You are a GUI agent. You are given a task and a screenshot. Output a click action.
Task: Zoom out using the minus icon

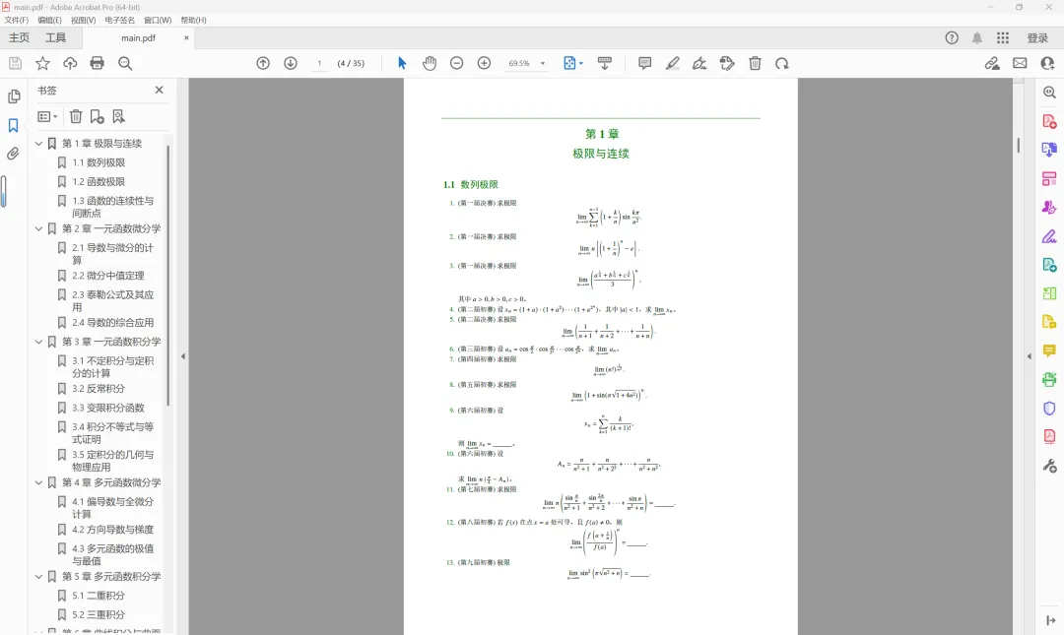456,62
